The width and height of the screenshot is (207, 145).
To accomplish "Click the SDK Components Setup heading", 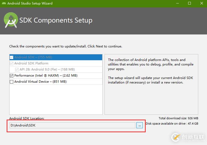I will [56, 20].
